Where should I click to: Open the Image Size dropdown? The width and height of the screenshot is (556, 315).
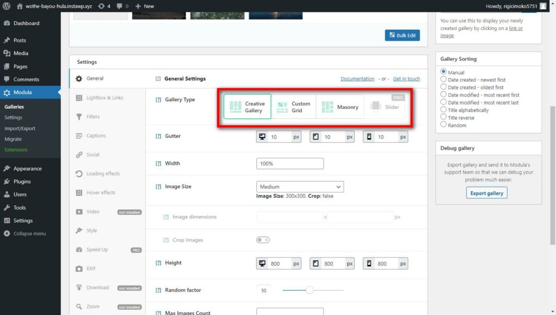pyautogui.click(x=300, y=187)
